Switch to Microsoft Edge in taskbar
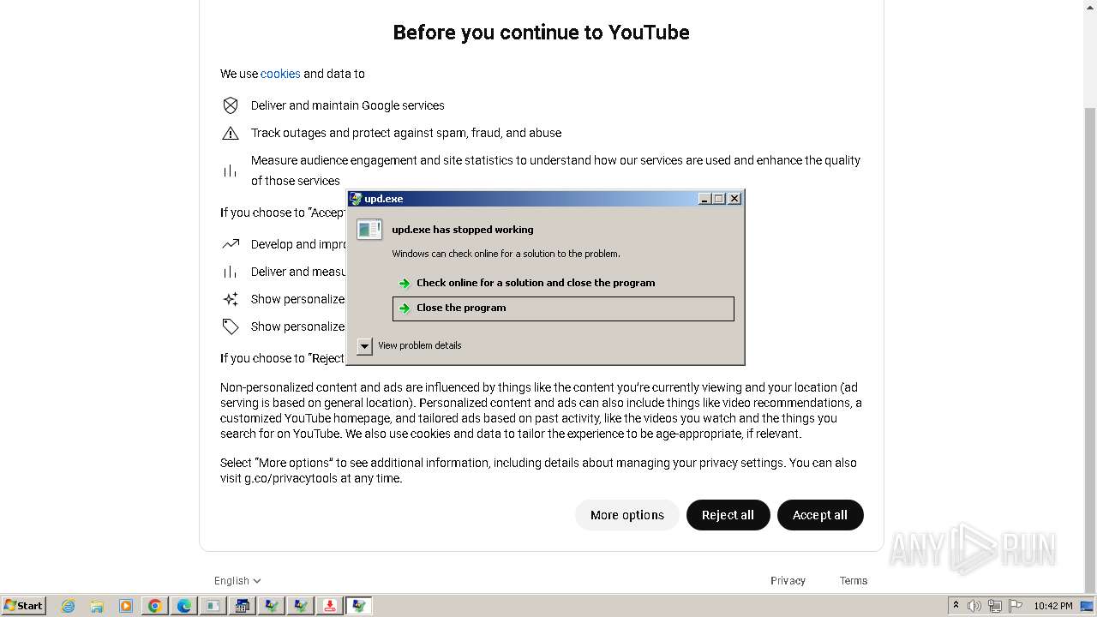This screenshot has width=1097, height=617. pyautogui.click(x=184, y=606)
